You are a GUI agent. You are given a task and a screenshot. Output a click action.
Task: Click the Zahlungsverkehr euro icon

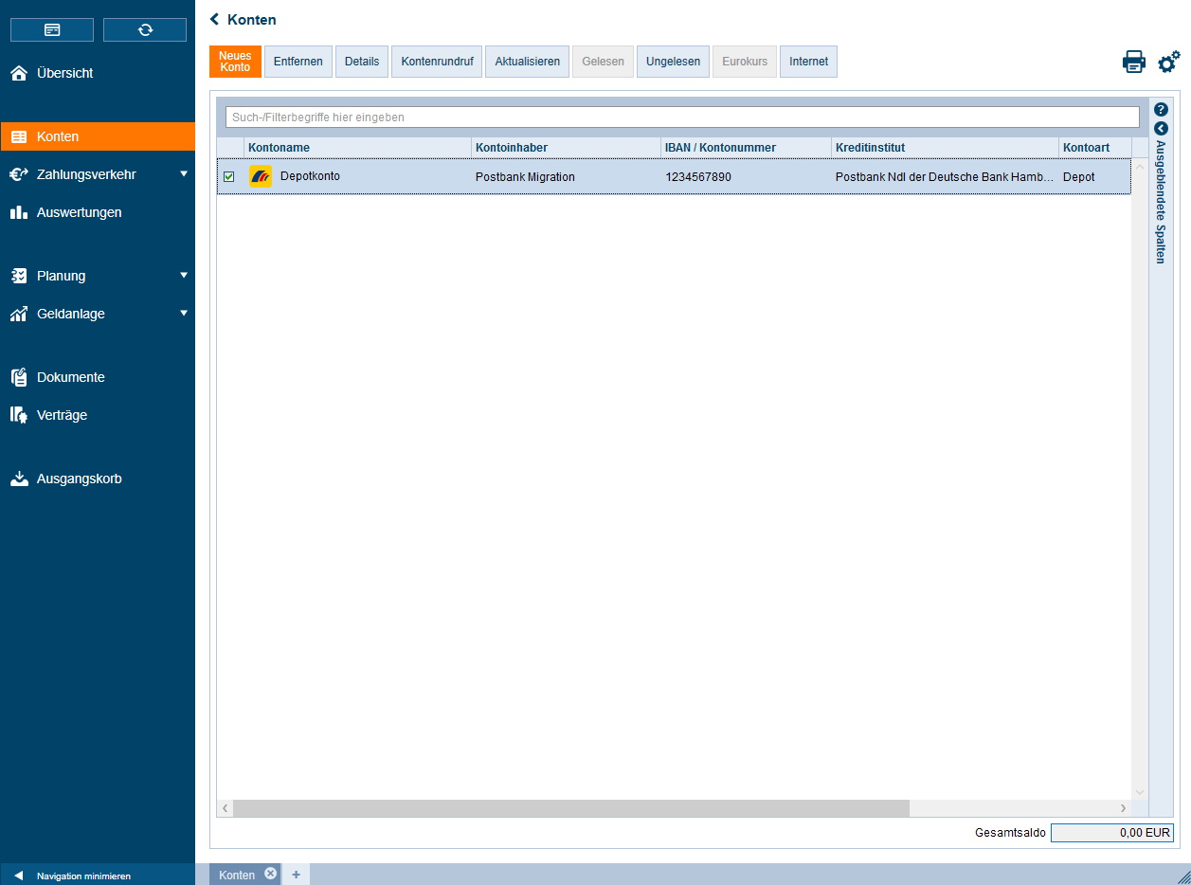tap(19, 174)
